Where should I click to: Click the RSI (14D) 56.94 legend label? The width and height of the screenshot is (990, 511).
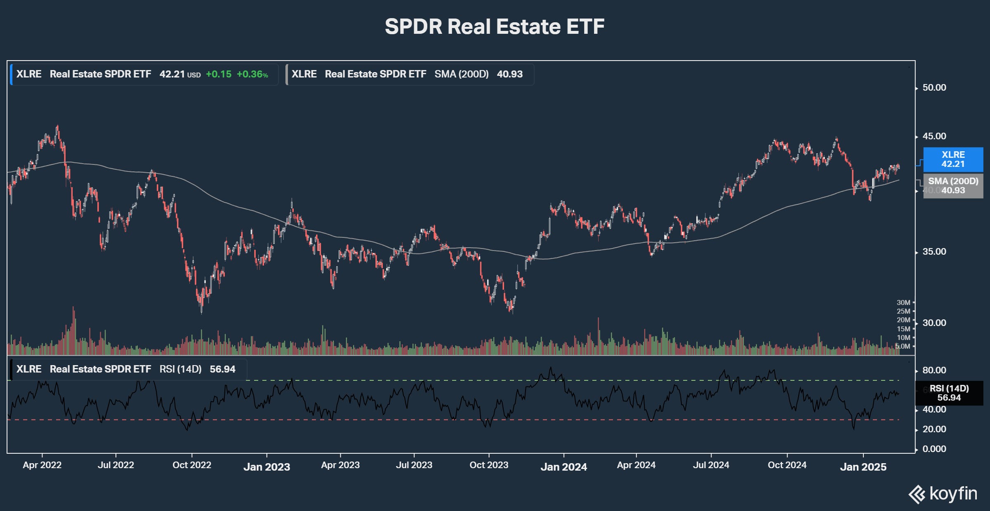point(129,369)
